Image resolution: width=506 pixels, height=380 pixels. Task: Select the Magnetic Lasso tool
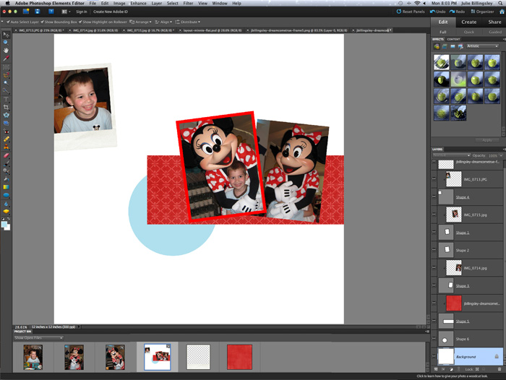[6, 75]
